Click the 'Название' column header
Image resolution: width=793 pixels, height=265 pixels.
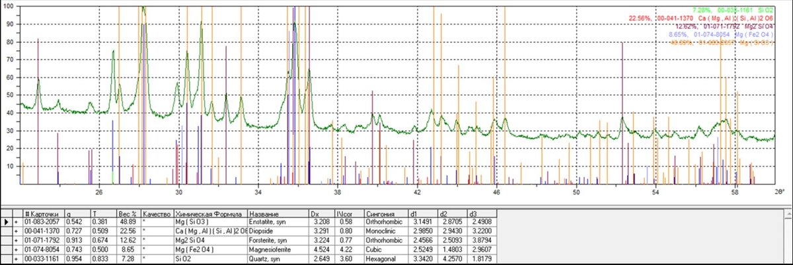(x=278, y=215)
